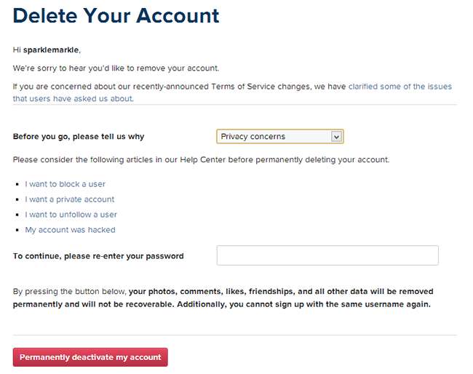Click the bullet beside 'I want to block a user'

(17, 185)
